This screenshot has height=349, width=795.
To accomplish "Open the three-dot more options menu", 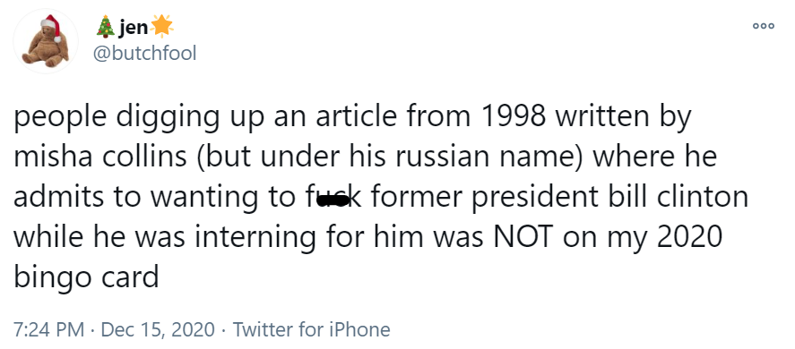I will coord(764,26).
